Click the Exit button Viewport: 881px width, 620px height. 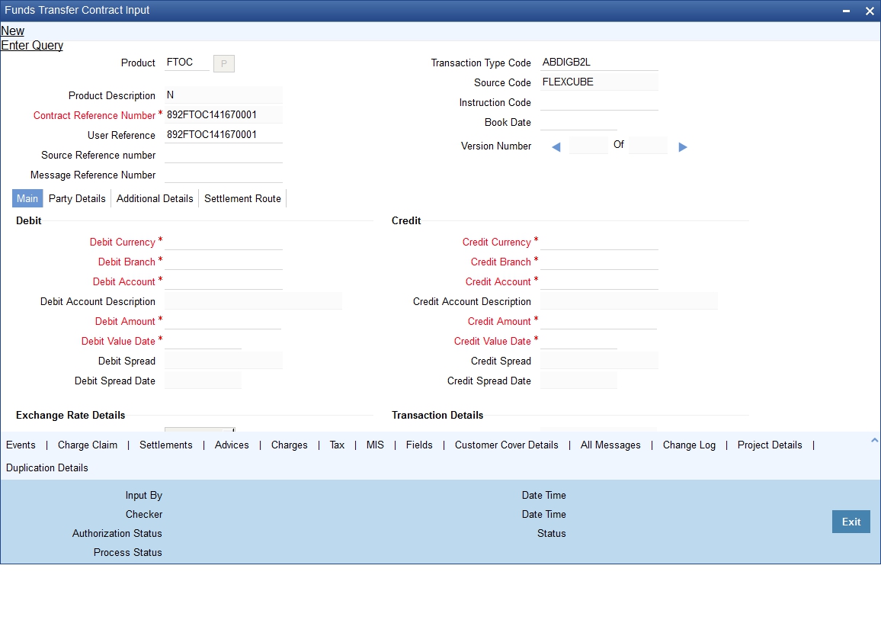(x=851, y=522)
